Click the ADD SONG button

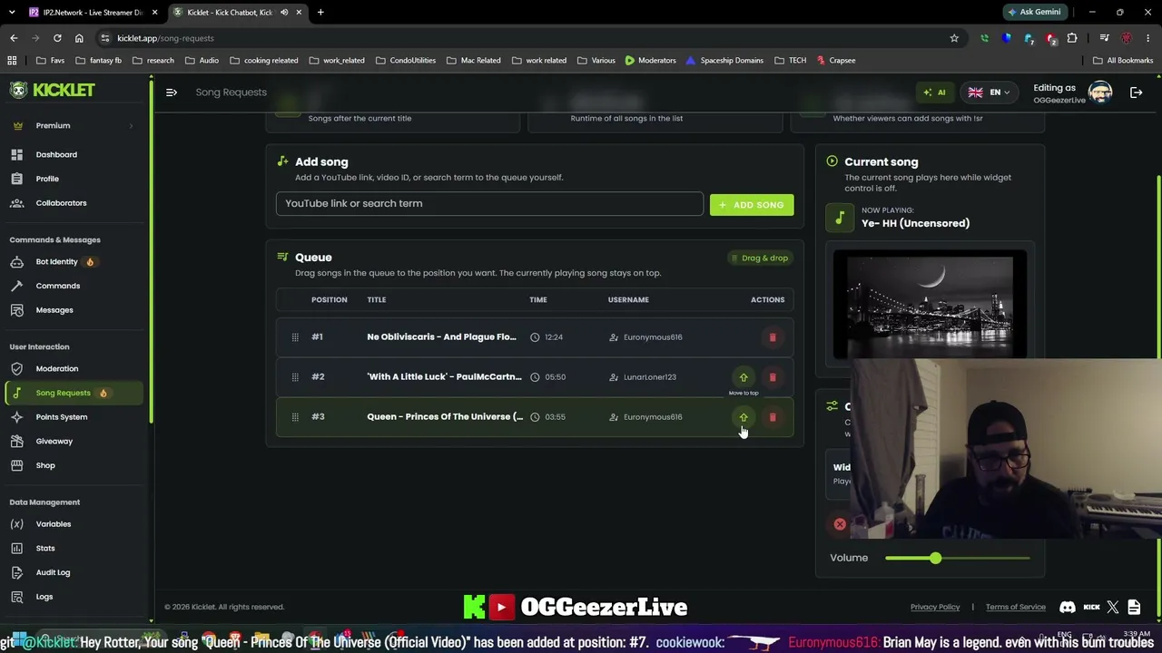pos(752,205)
